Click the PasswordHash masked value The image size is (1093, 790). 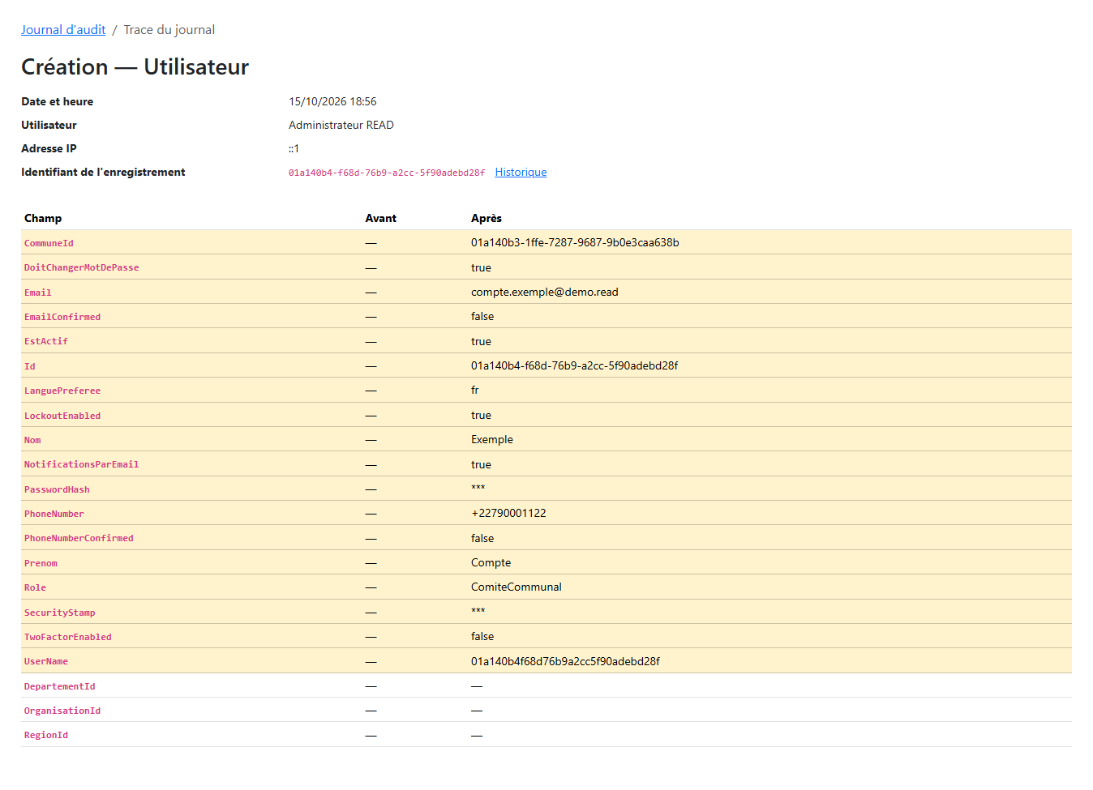tap(478, 488)
